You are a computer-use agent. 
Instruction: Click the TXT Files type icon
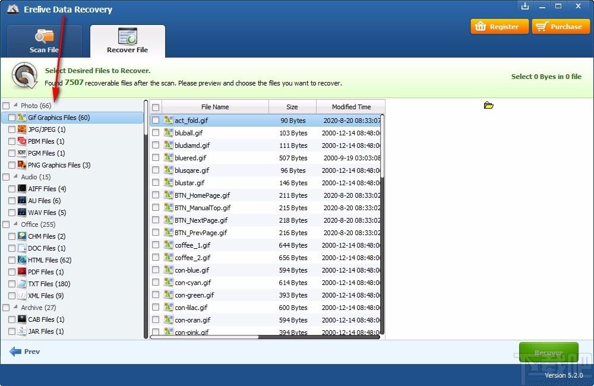(22, 284)
